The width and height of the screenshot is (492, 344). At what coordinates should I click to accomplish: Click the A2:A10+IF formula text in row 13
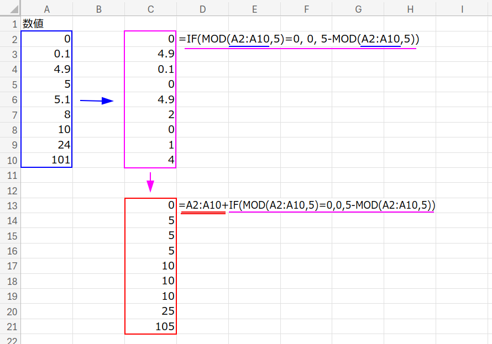(x=307, y=205)
